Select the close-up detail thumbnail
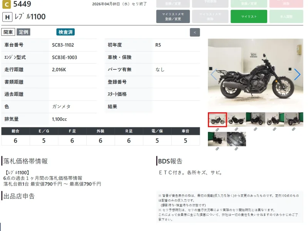Image resolution: width=308 pixels, height=231 pixels. (x=236, y=139)
